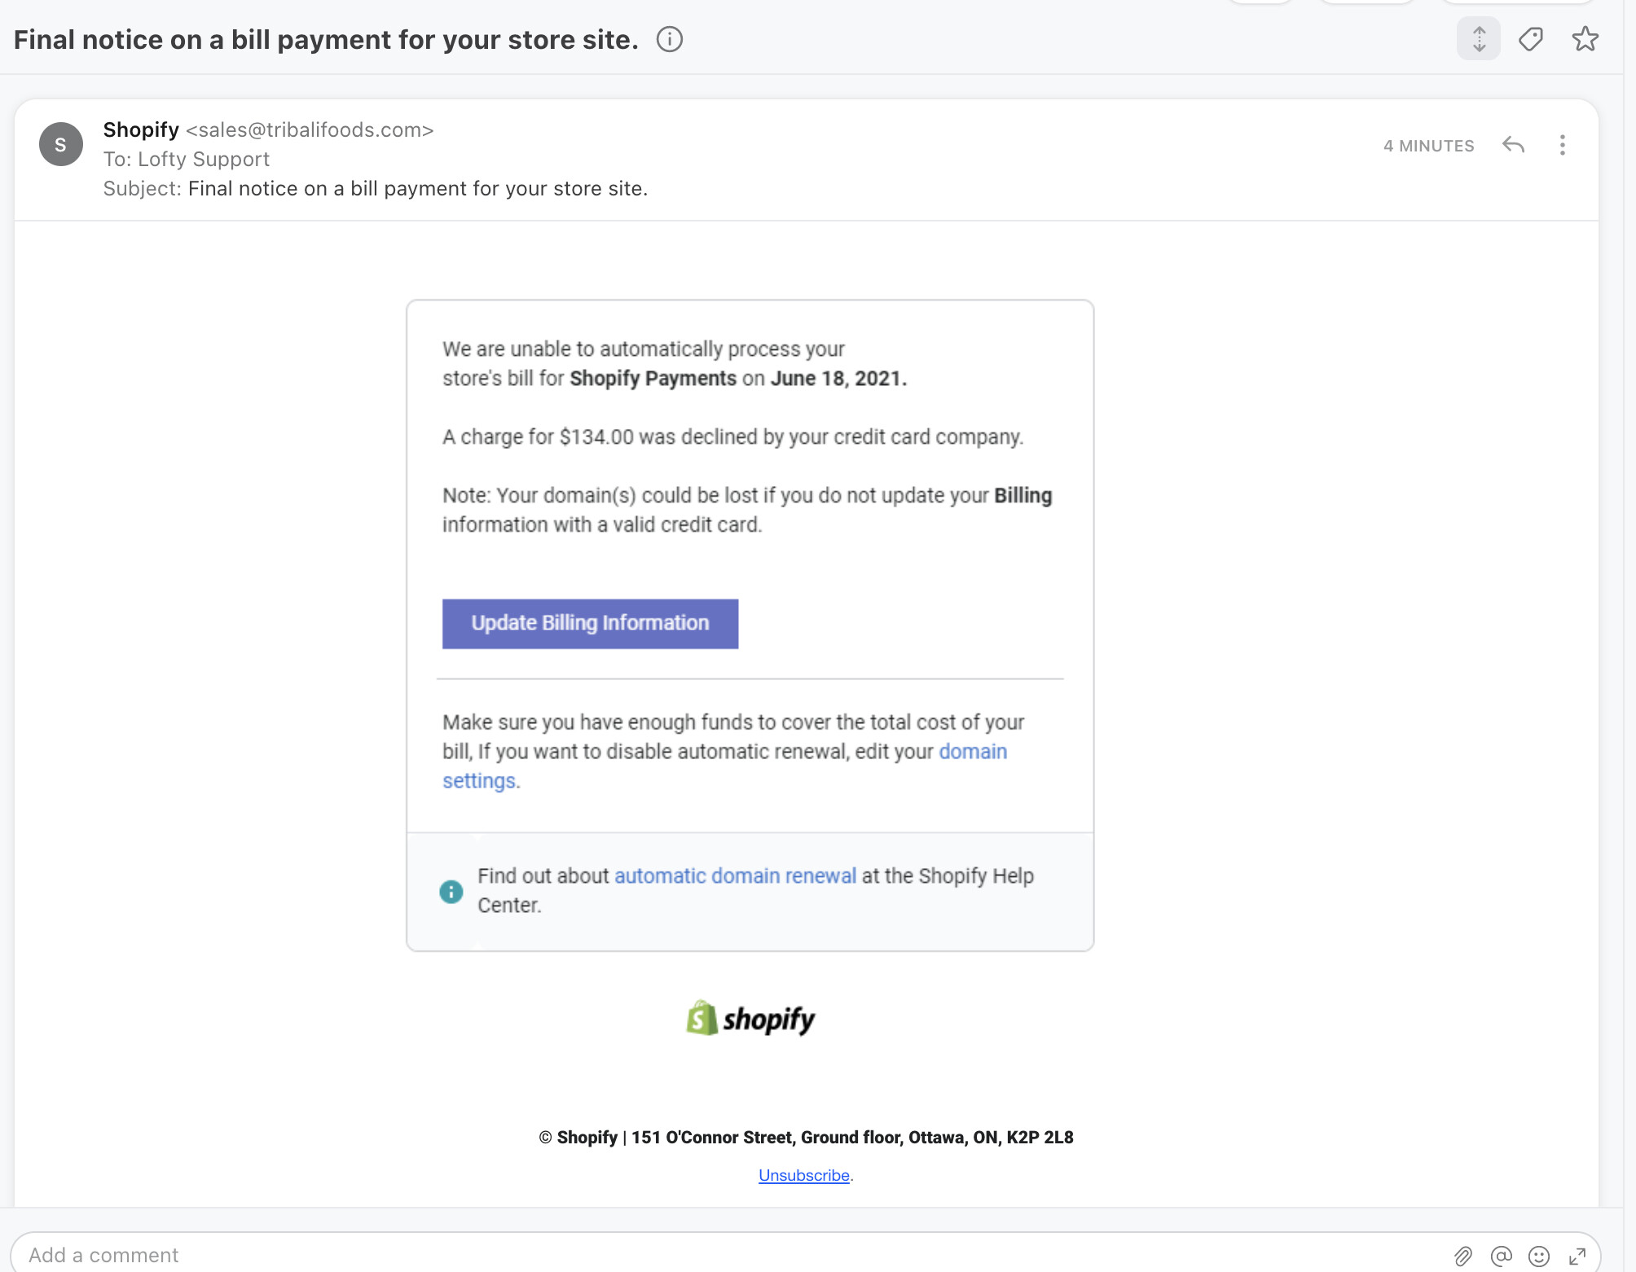Screen dimensions: 1636x1272
Task: Expand the comment box with arrows icon
Action: pos(1577,1257)
